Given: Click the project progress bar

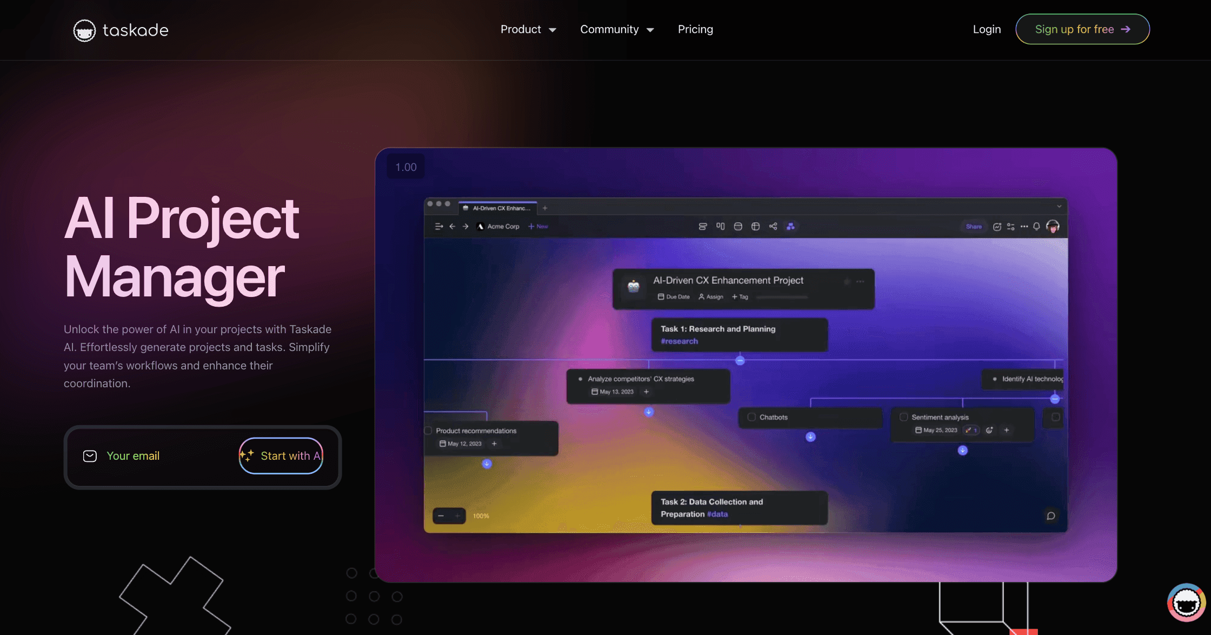Looking at the screenshot, I should 782,297.
